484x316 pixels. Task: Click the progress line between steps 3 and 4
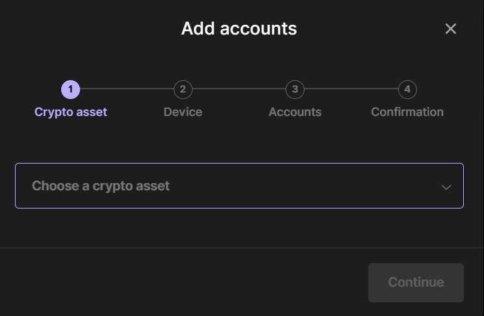pyautogui.click(x=351, y=89)
